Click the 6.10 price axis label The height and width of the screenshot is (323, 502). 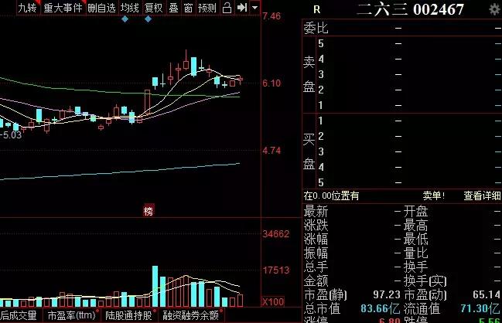pyautogui.click(x=271, y=83)
